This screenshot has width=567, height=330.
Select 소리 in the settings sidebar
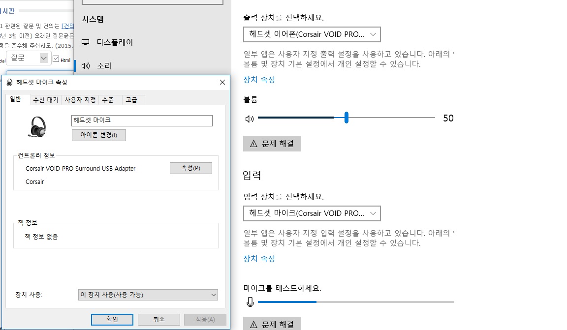point(104,66)
